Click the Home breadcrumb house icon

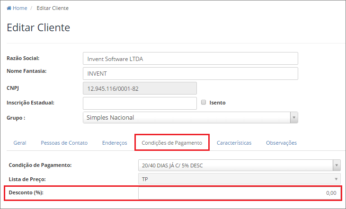[9, 8]
